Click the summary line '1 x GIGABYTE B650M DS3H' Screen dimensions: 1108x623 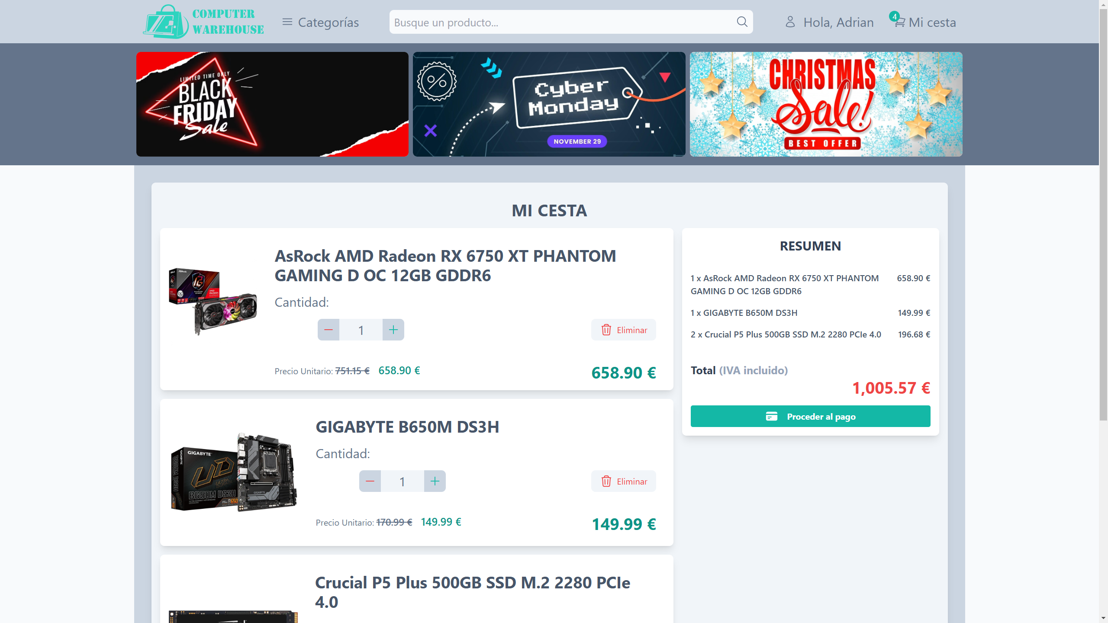click(x=744, y=313)
